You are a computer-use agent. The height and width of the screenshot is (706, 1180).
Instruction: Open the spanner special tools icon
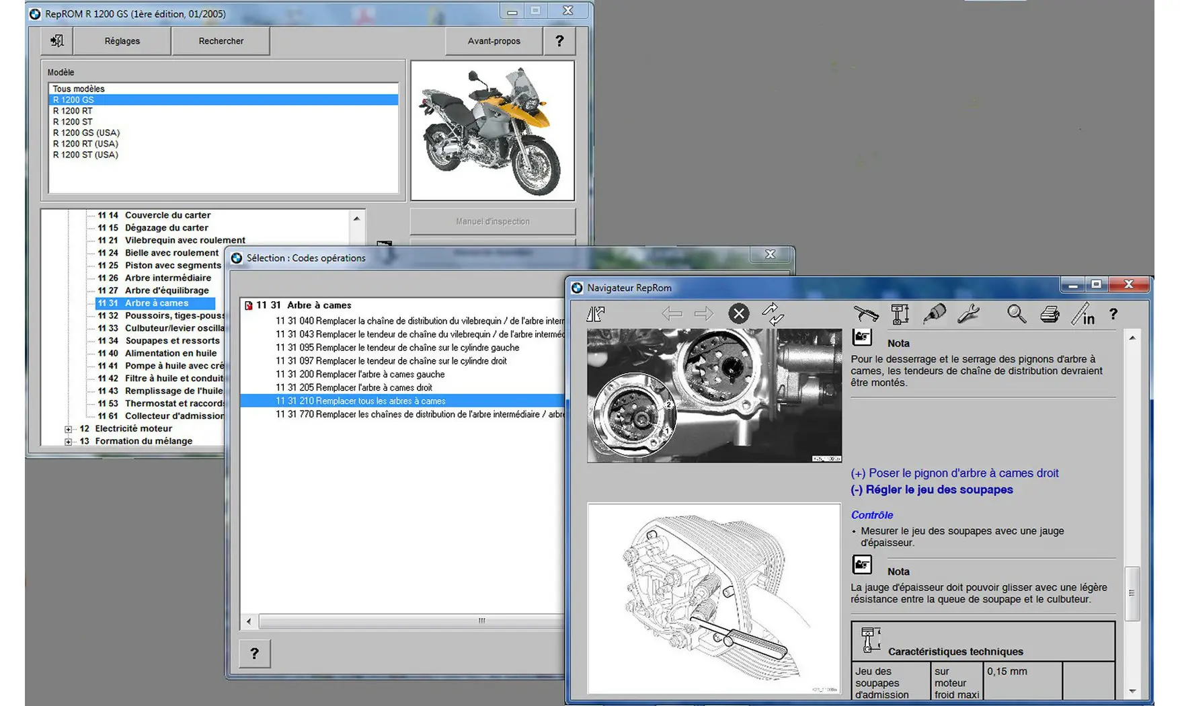[968, 313]
